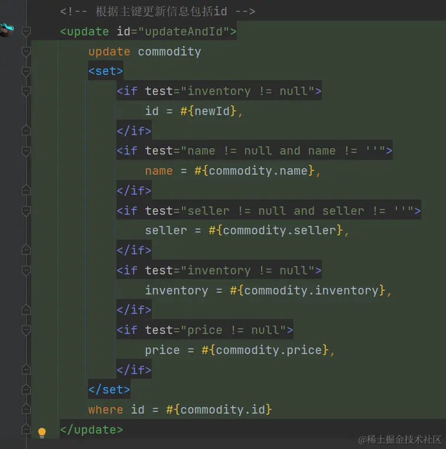Collapse the fold marker beside 'update commodity'
446x449 pixels.
(x=26, y=51)
